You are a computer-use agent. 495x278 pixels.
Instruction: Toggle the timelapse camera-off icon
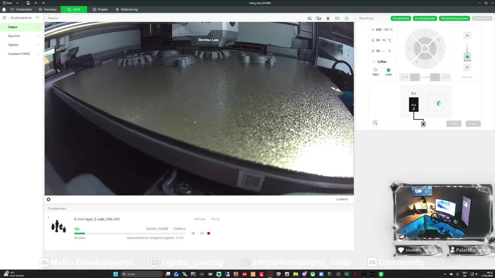tap(319, 18)
